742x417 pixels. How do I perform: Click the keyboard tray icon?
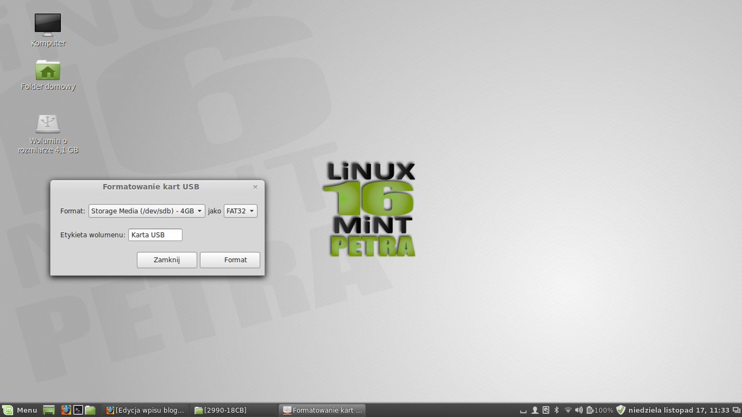(x=523, y=411)
